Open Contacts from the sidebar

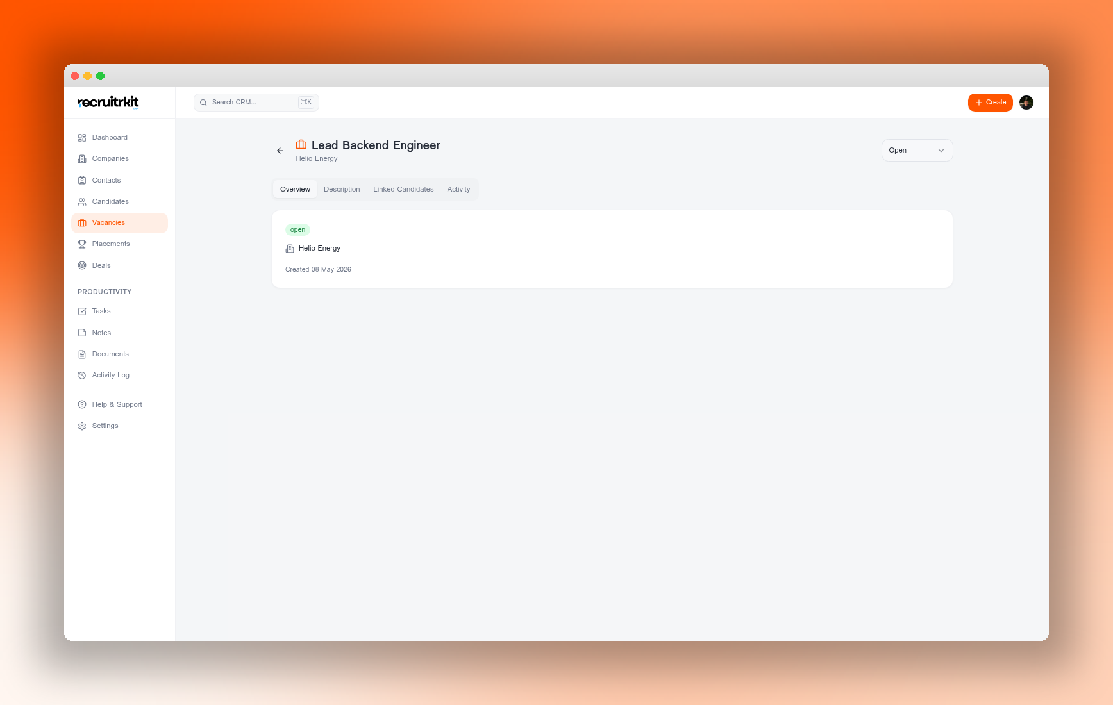(119, 181)
